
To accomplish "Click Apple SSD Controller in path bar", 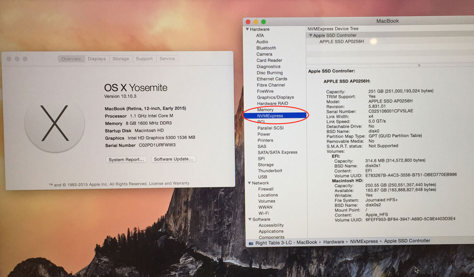I will click(x=407, y=241).
